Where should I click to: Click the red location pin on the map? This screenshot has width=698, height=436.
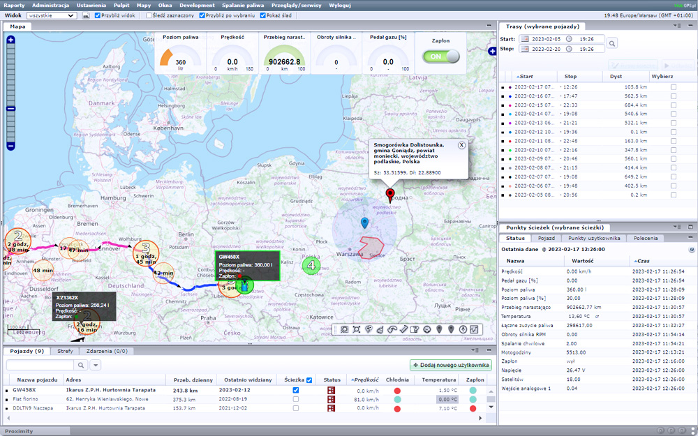coord(390,195)
